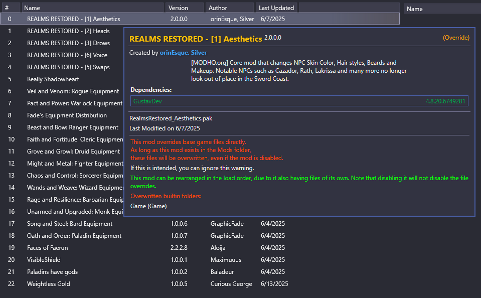Select the REALMS RESTORED - [5] Swaps mod

pyautogui.click(x=68, y=67)
